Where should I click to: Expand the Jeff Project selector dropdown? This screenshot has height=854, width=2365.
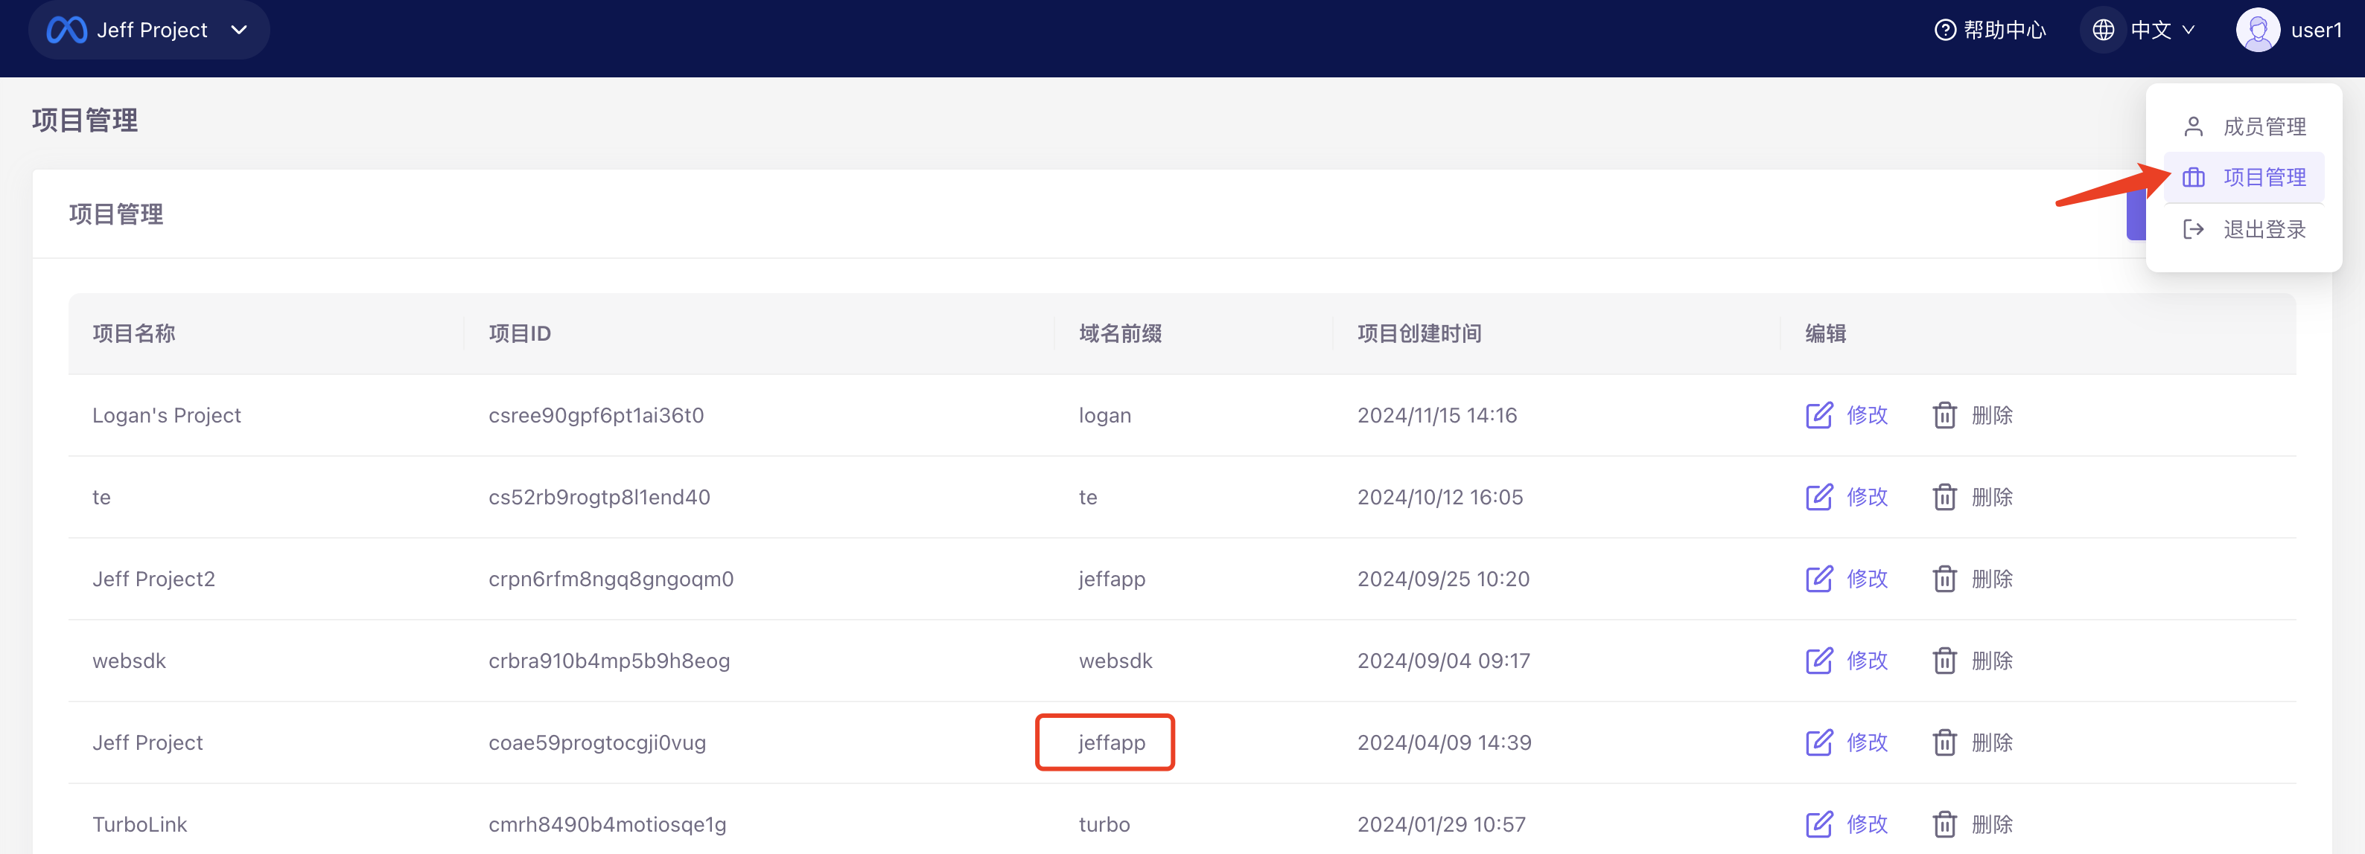(x=240, y=30)
